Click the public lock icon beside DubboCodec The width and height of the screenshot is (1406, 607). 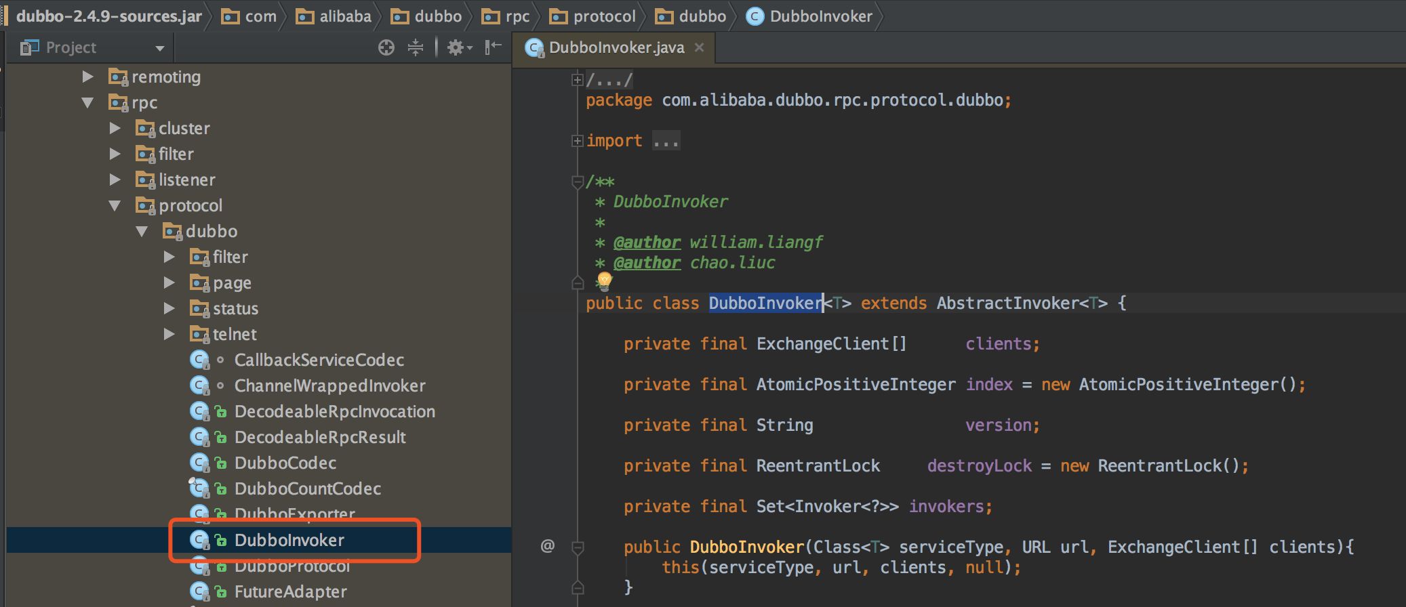[x=220, y=463]
